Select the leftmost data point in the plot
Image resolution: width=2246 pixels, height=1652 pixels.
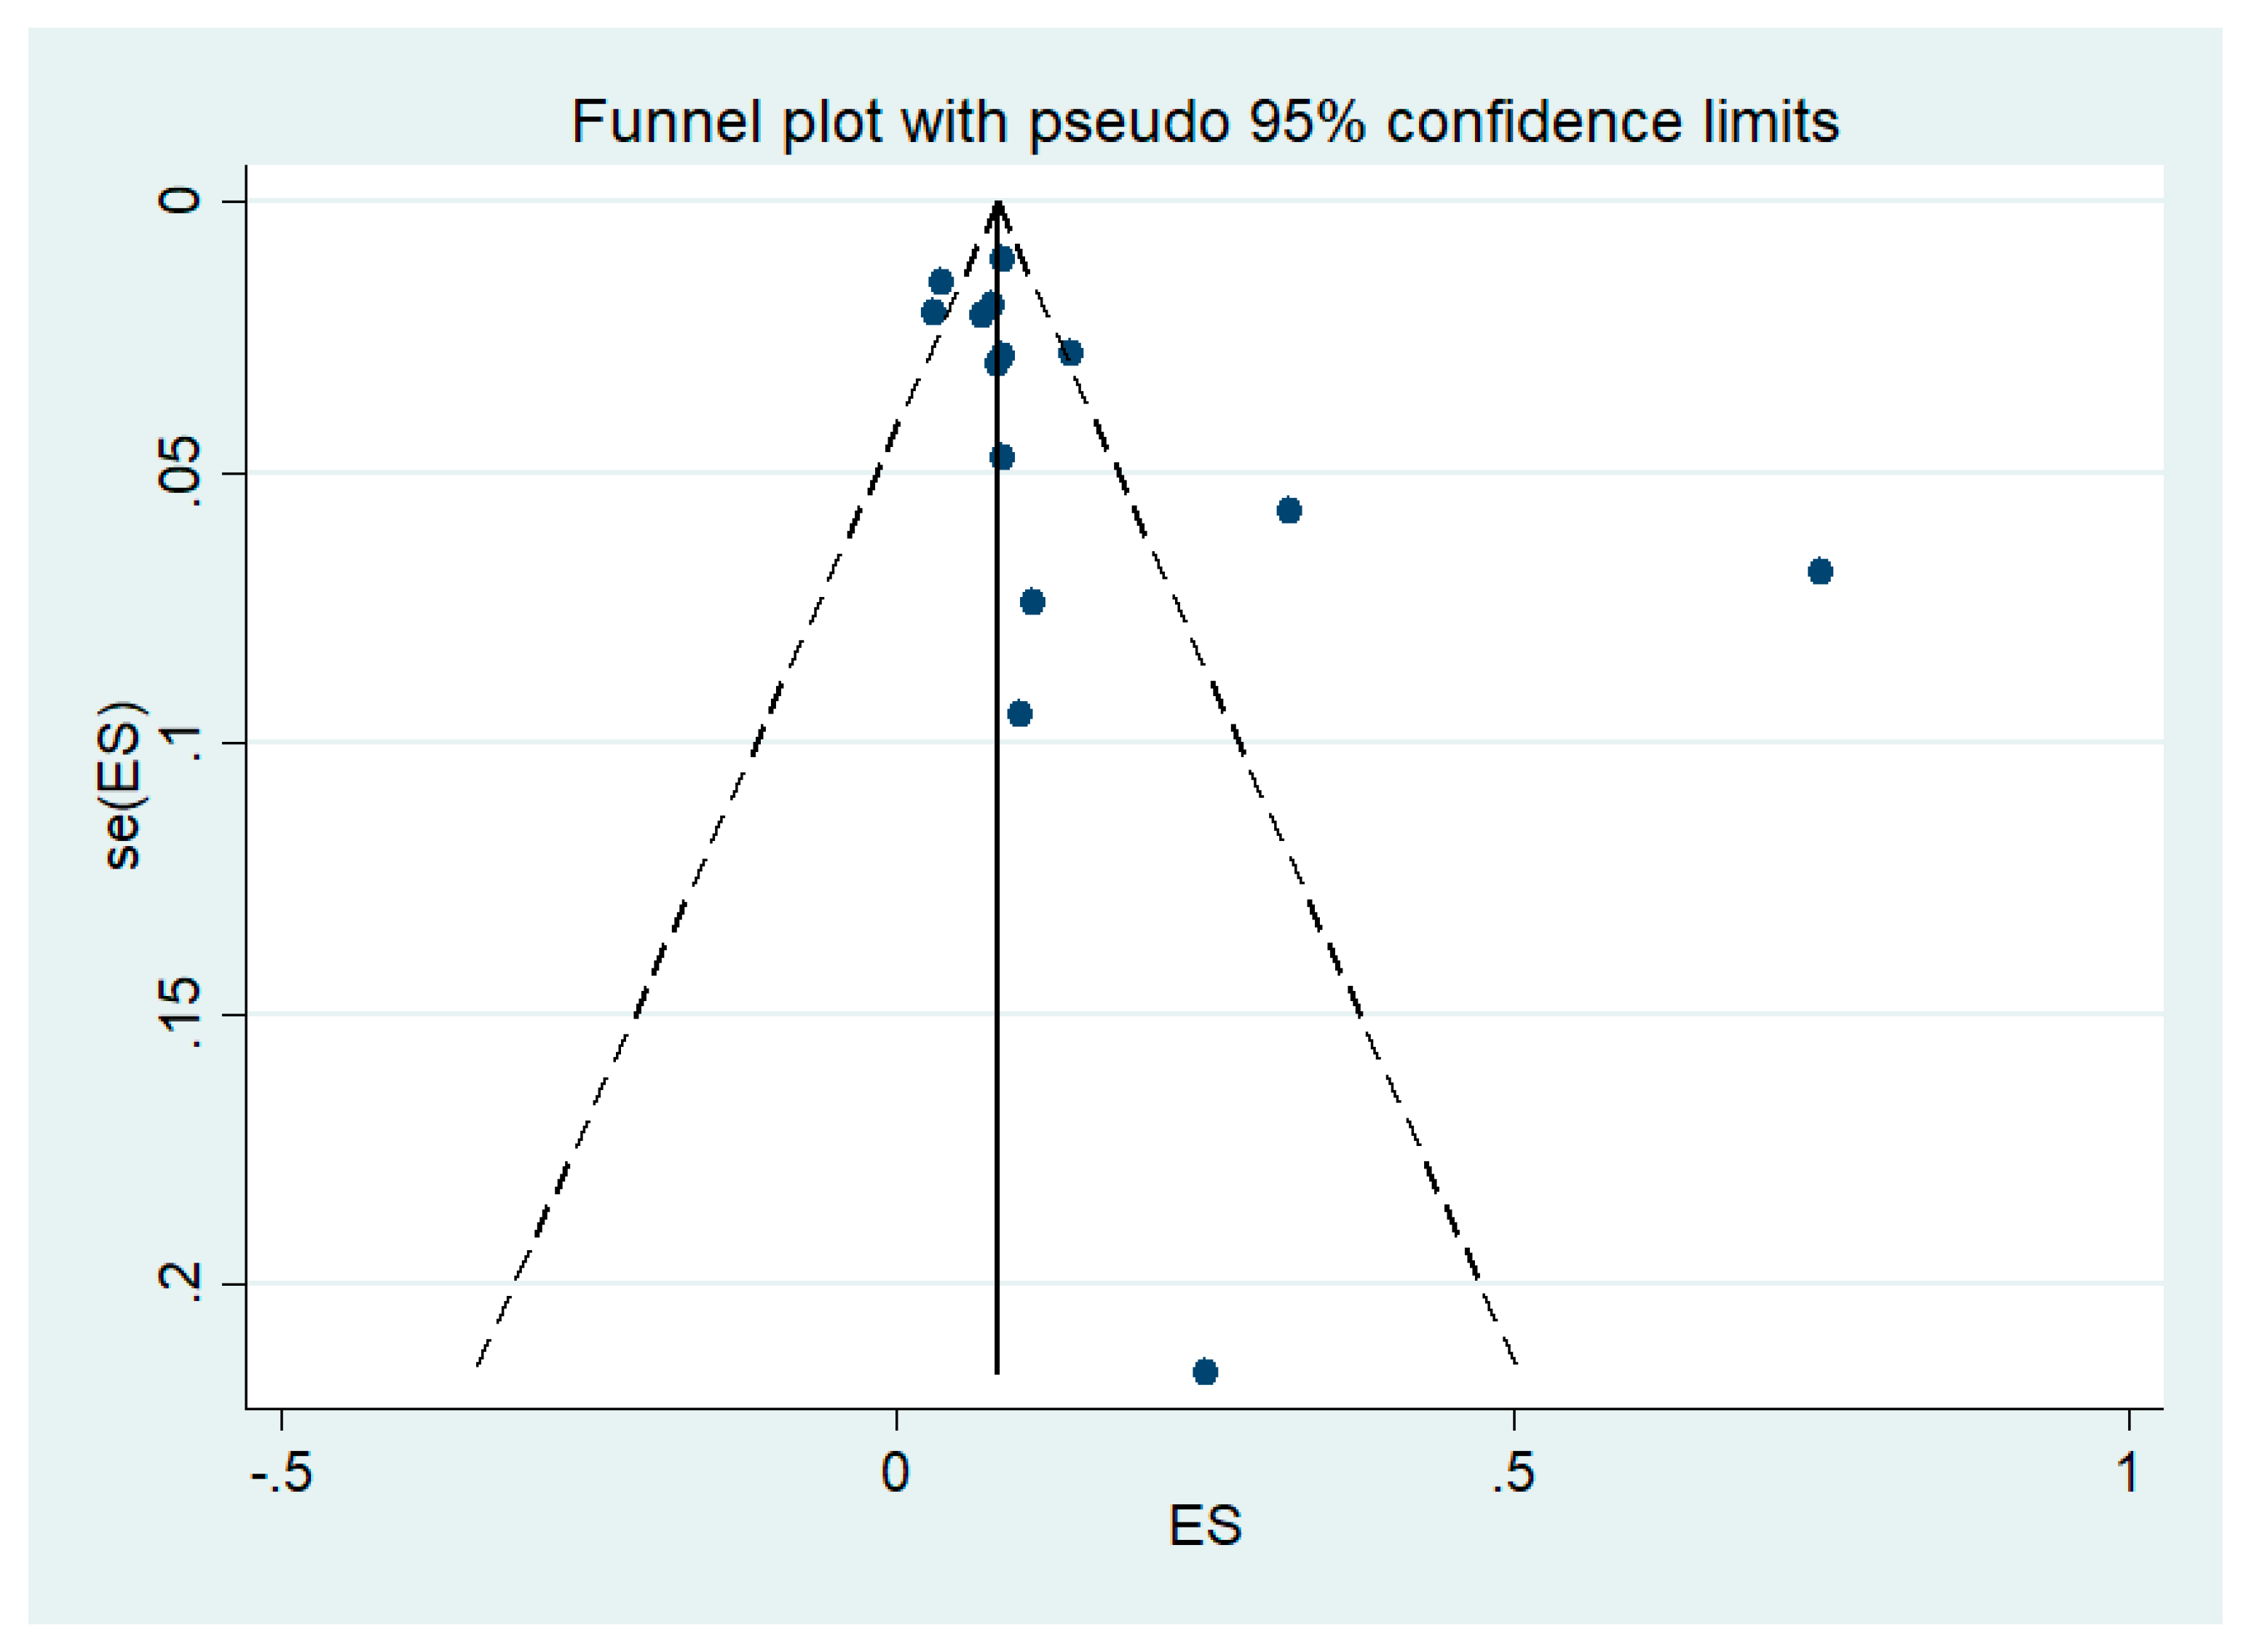click(933, 313)
